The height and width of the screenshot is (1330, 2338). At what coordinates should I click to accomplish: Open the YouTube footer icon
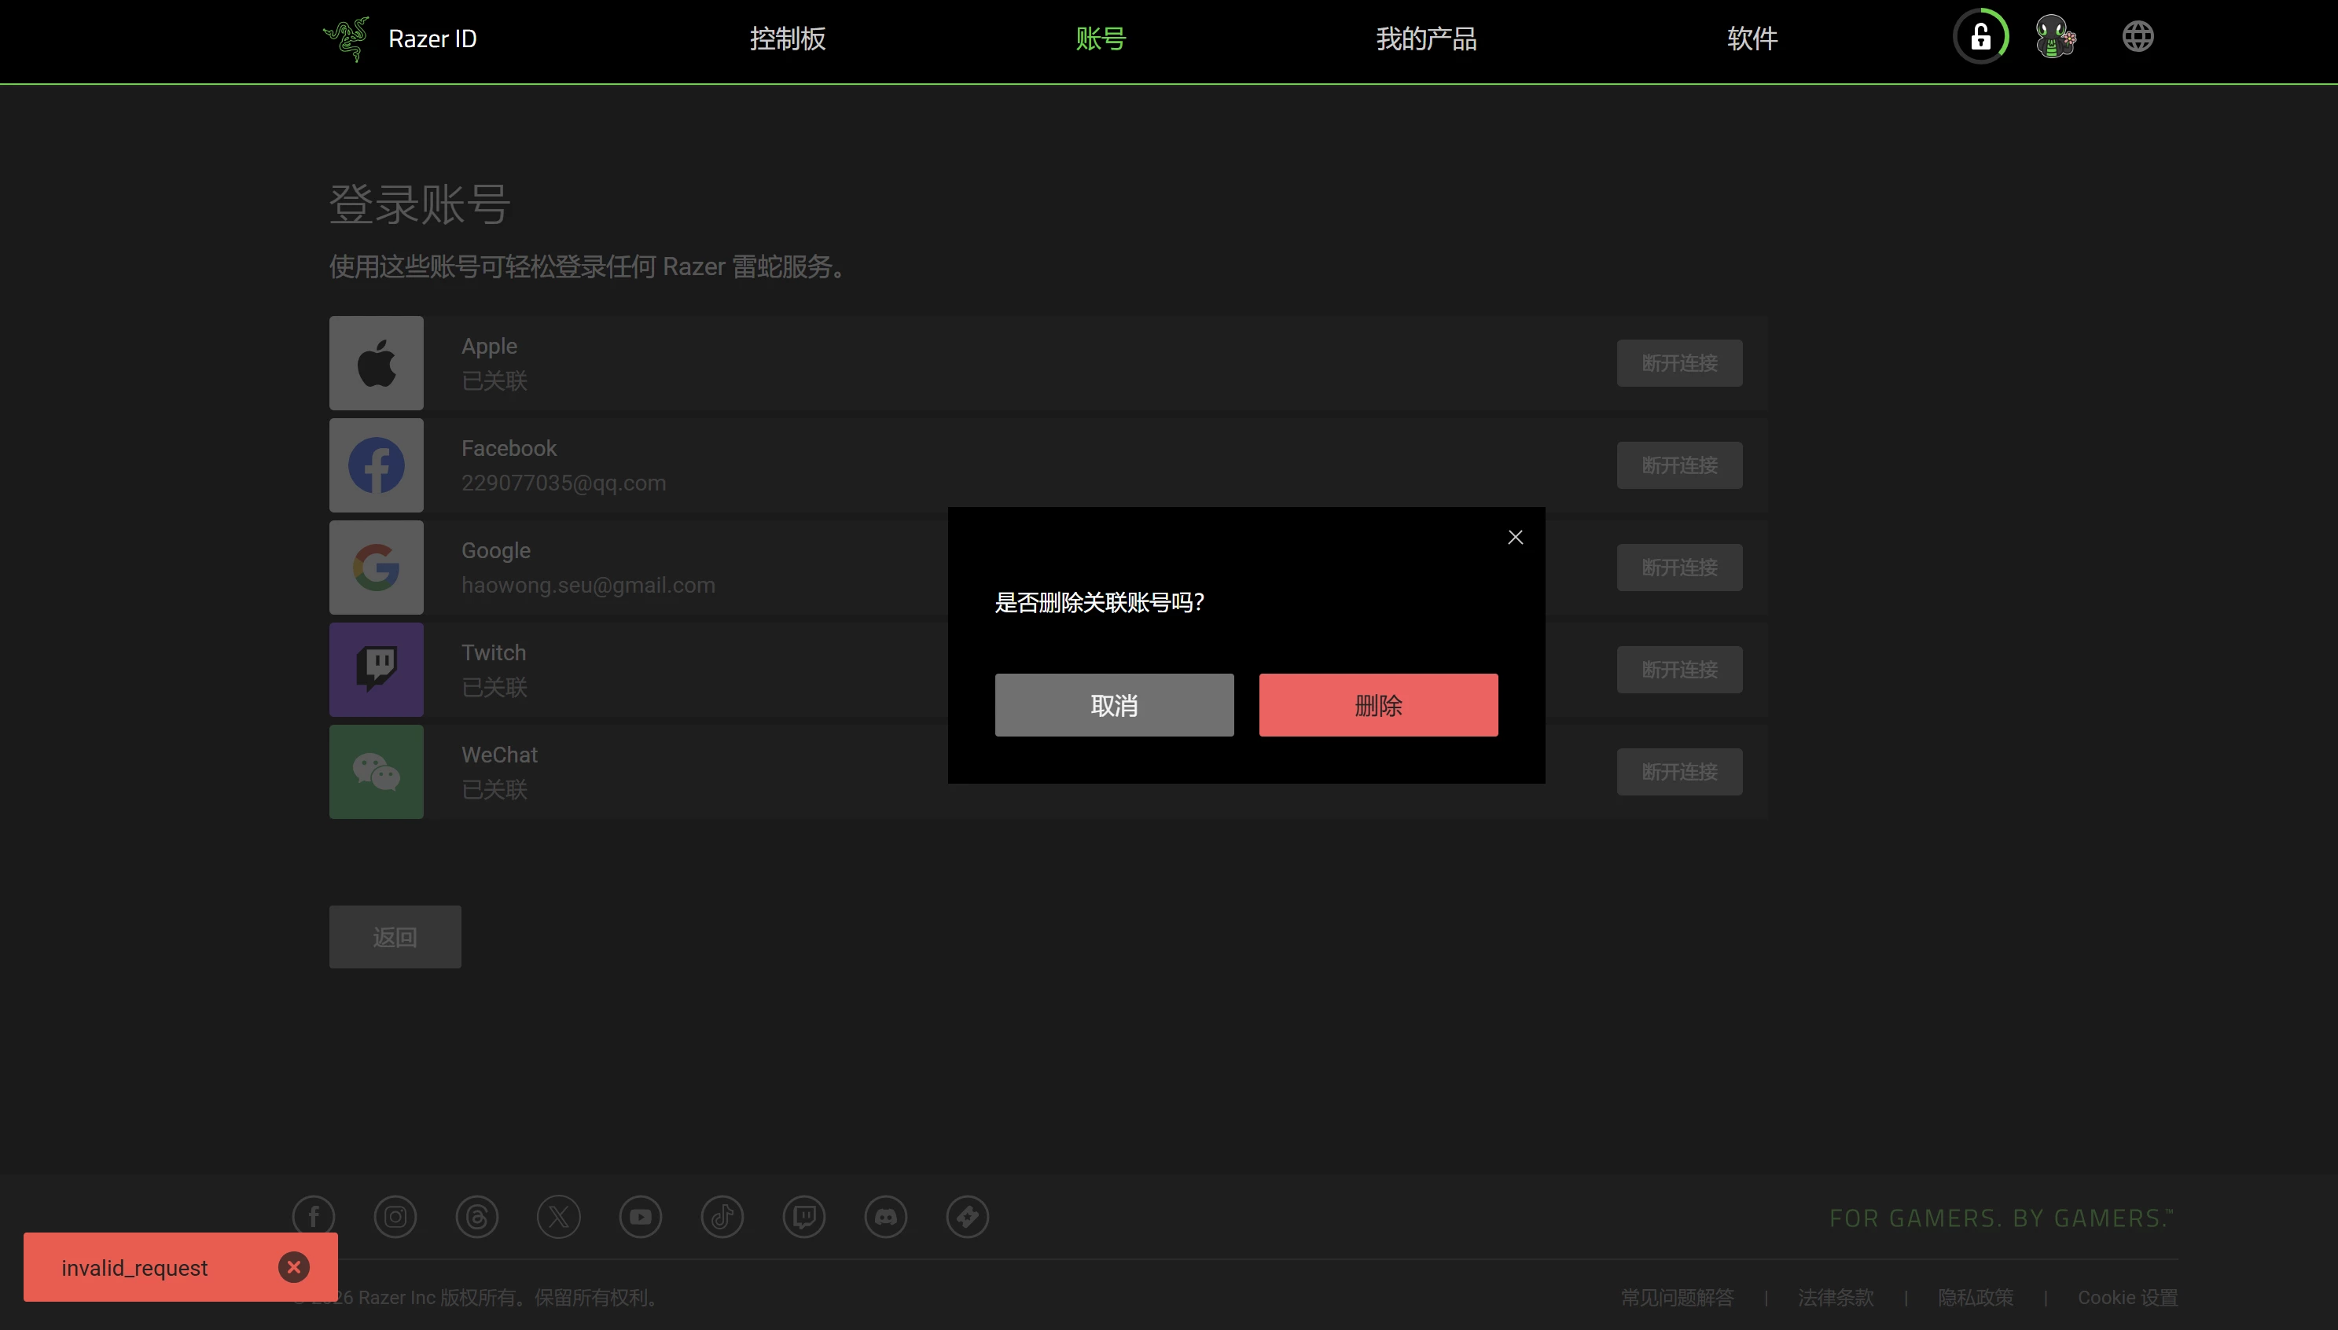(x=640, y=1217)
